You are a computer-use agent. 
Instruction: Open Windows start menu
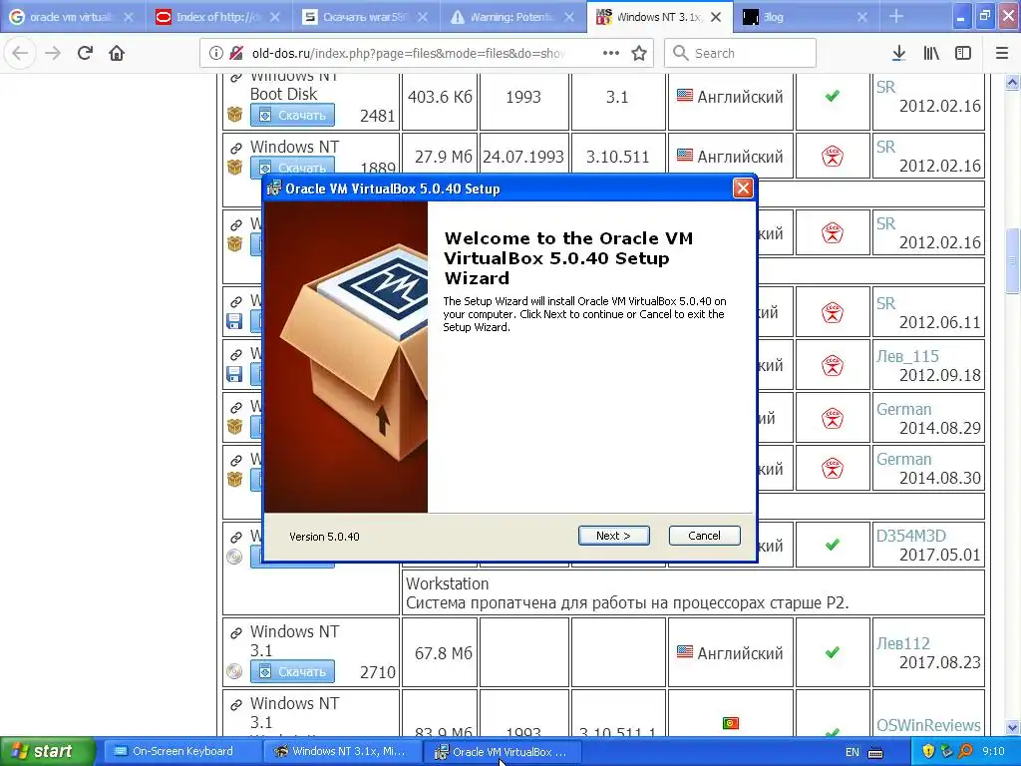pos(47,751)
